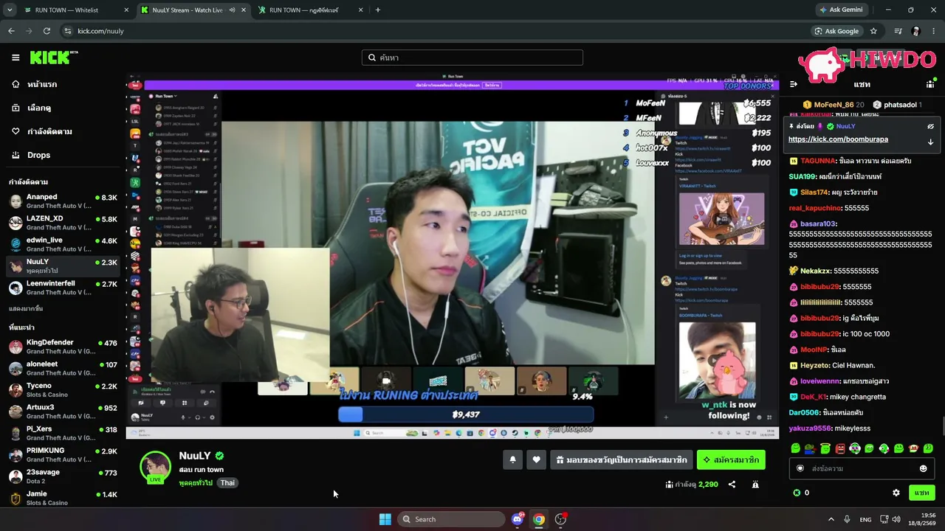Screen dimensions: 945x531
Task: Show hidden system tray icons chevron
Action: 831,519
